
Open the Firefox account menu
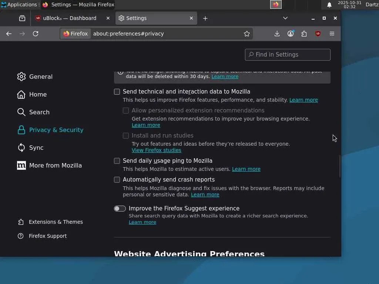[x=291, y=34]
